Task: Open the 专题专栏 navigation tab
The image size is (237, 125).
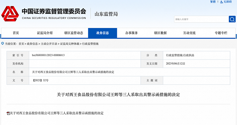Action: pyautogui.click(x=221, y=33)
